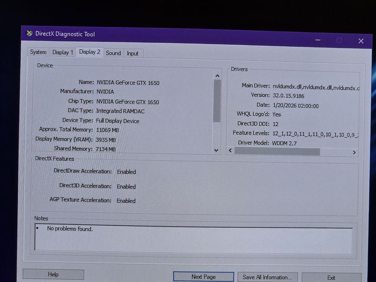The height and width of the screenshot is (282, 376).
Task: Click the DirectX Diagnostic Tool title text
Action: click(x=65, y=34)
